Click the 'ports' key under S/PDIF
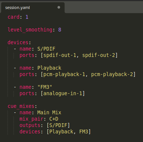Image resolution: width=143 pixels, height=142 pixels. (x=27, y=55)
